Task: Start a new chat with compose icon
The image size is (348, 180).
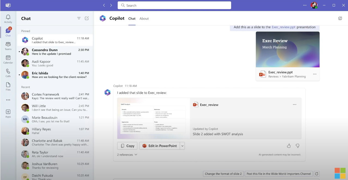Action: (87, 18)
